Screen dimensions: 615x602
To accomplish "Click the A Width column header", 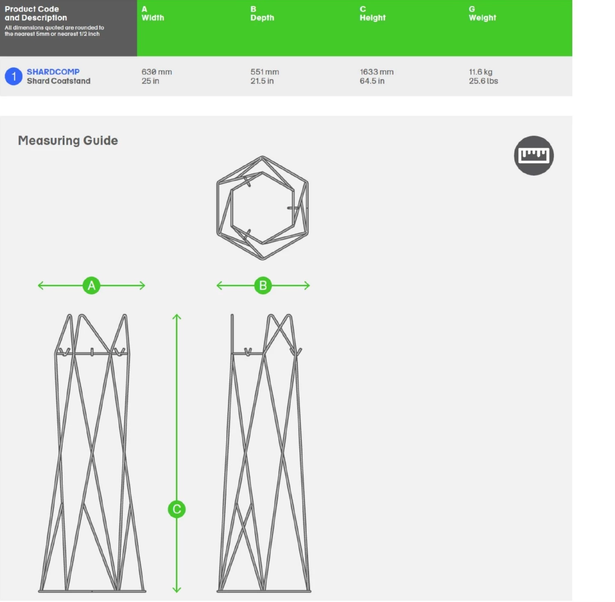I will 153,14.
